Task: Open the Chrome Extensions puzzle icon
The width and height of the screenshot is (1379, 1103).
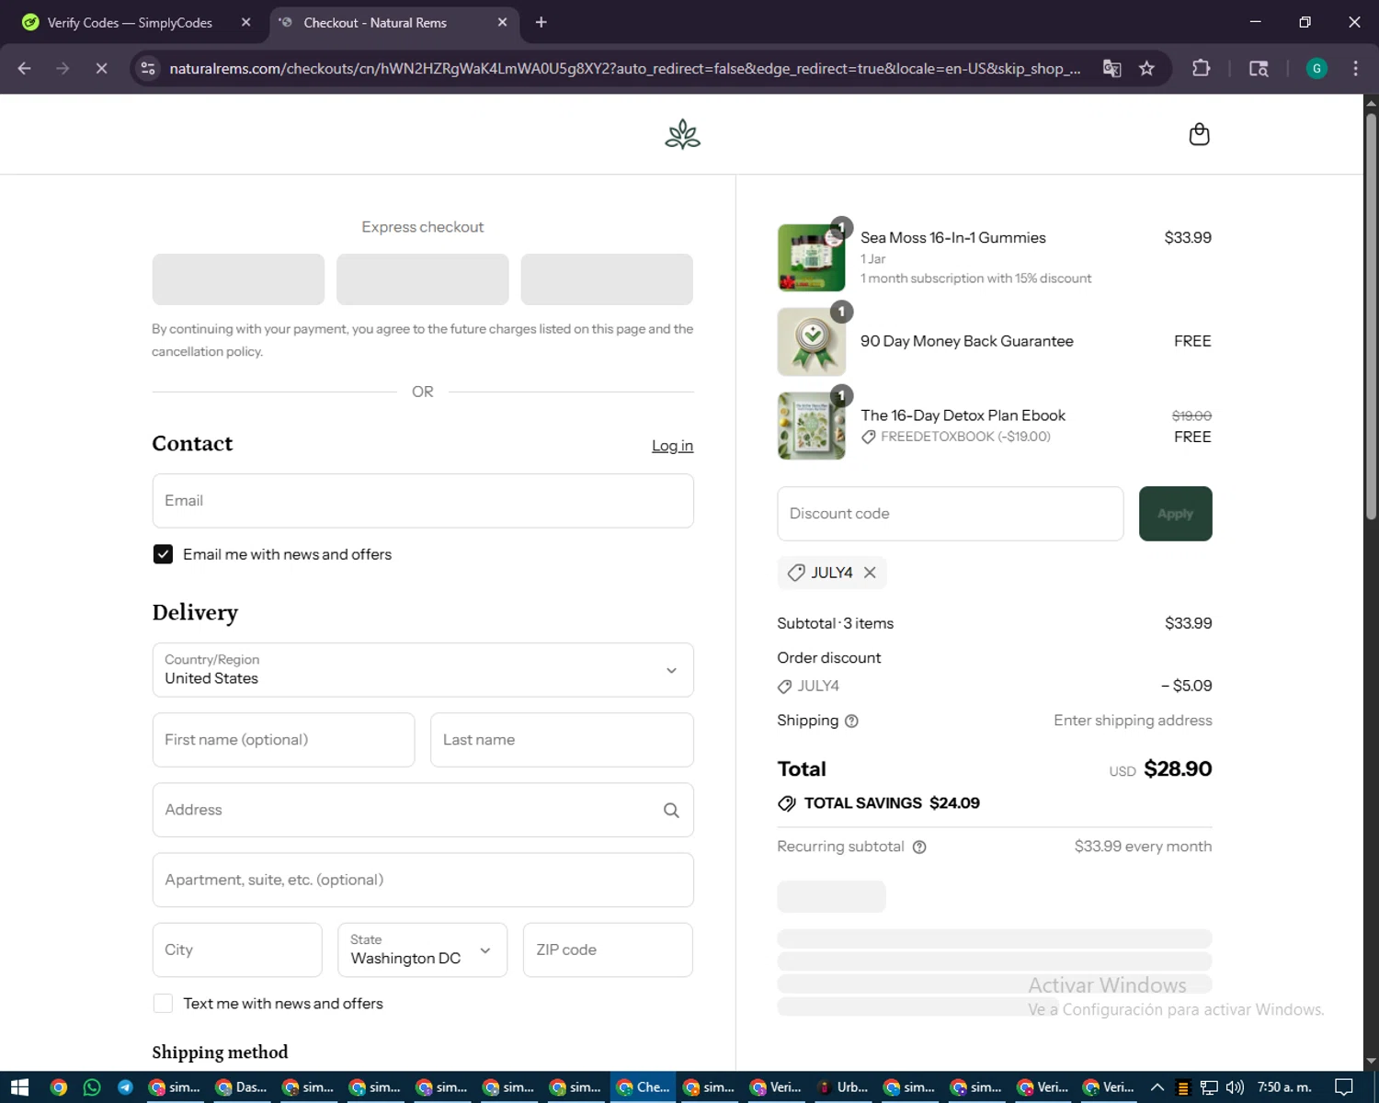Action: tap(1201, 68)
